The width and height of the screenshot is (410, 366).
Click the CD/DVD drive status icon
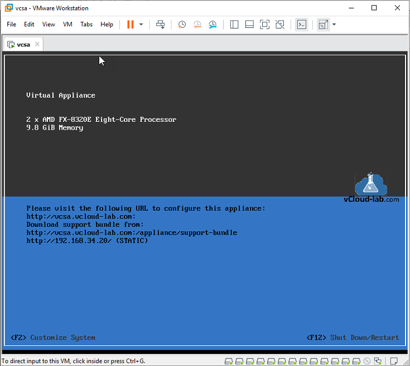click(x=367, y=361)
